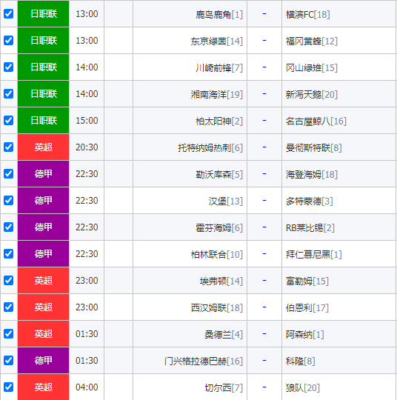Open team 新泻天鹅[20]
This screenshot has width=397, height=400.
pyautogui.click(x=312, y=95)
